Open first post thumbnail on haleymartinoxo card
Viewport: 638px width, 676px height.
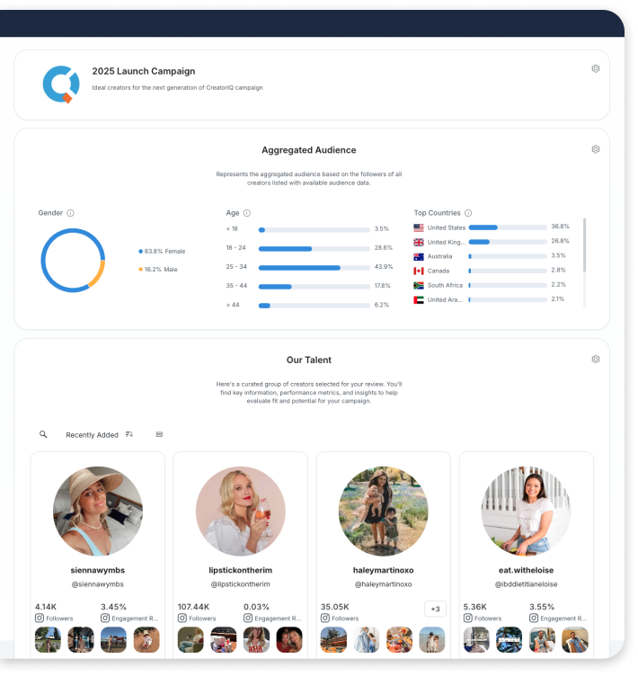(333, 640)
